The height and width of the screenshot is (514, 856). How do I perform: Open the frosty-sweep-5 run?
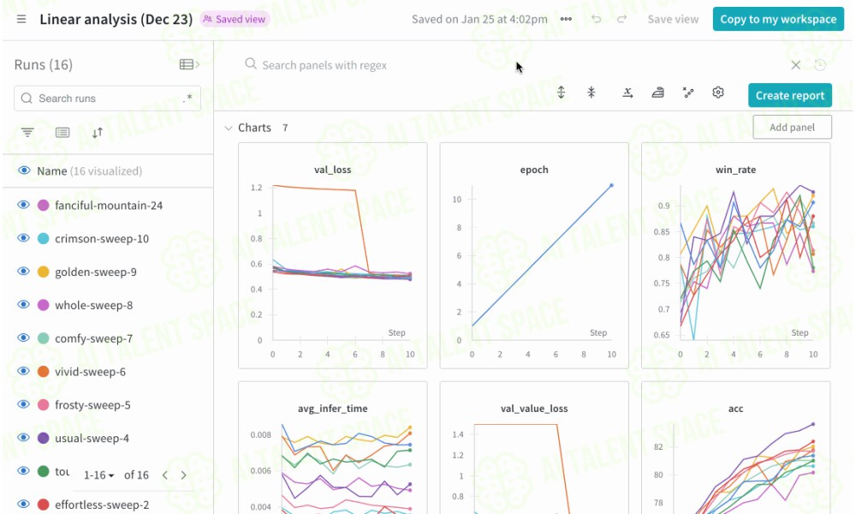coord(92,405)
